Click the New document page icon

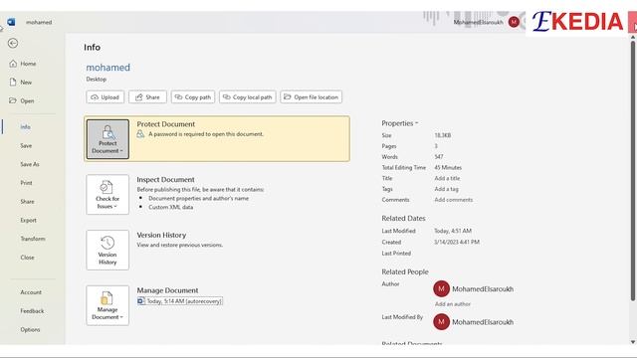click(x=13, y=83)
